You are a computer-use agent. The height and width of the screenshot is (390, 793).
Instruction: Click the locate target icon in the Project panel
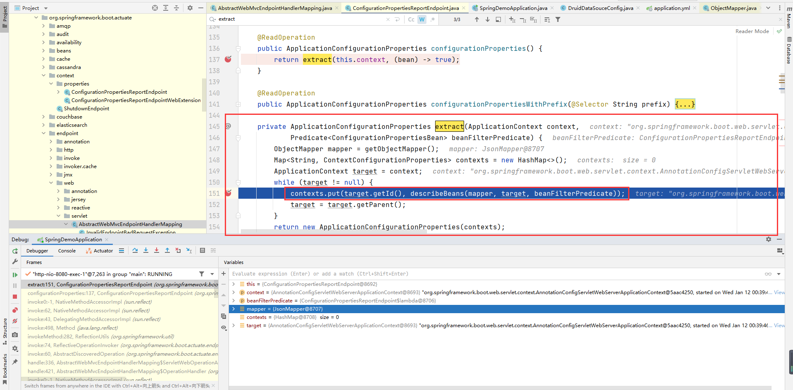point(155,8)
